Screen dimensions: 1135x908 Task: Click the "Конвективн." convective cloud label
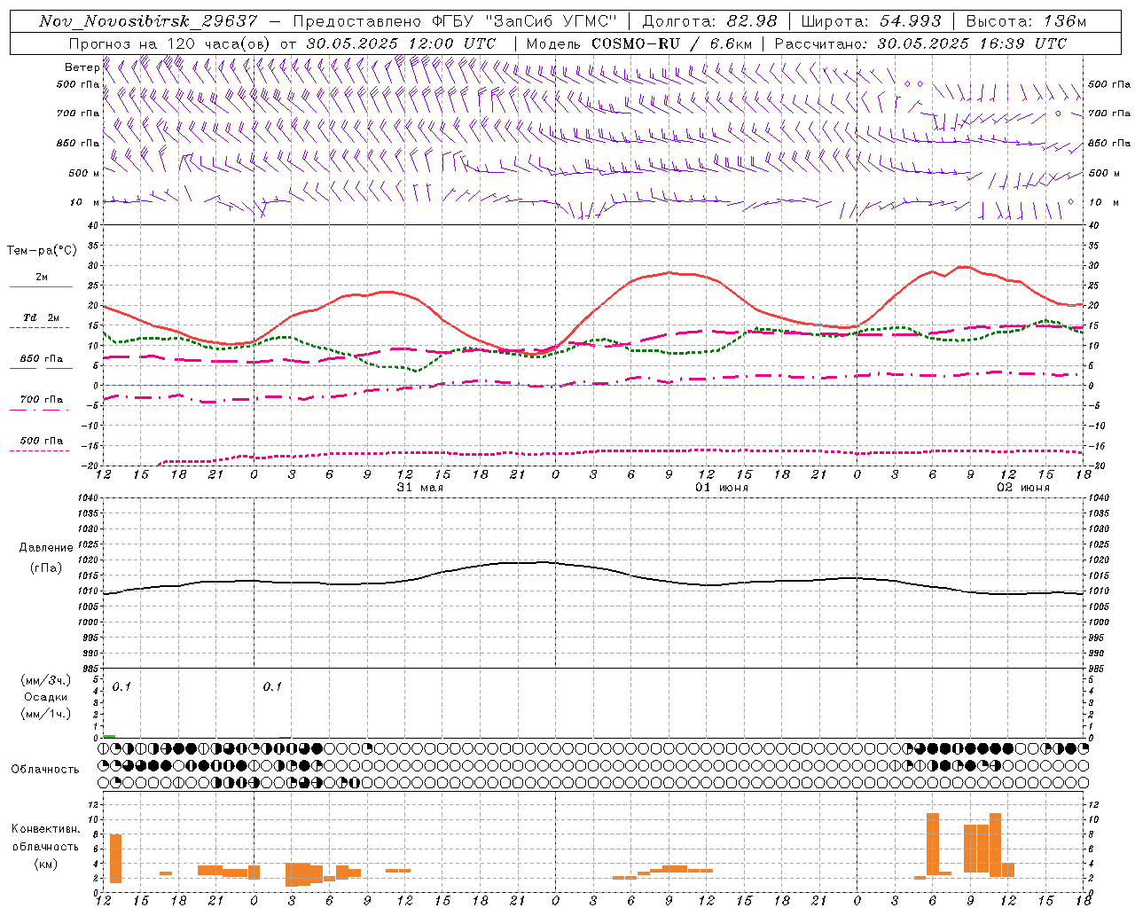(46, 829)
